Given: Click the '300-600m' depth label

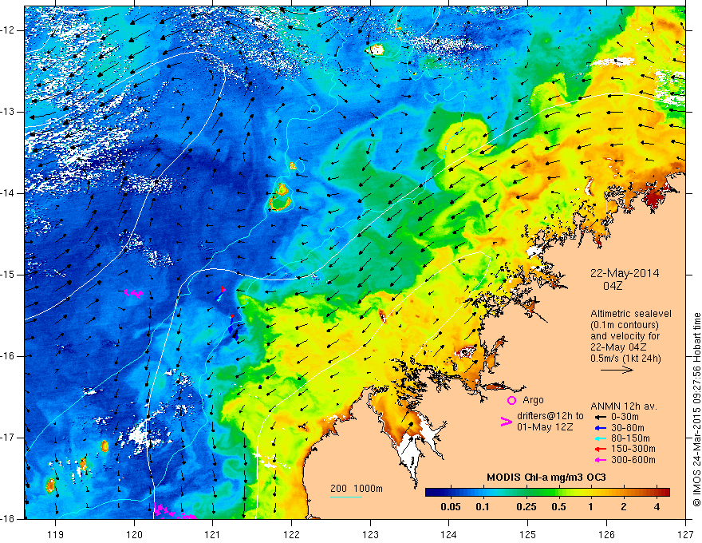Looking at the screenshot, I should coord(633,460).
